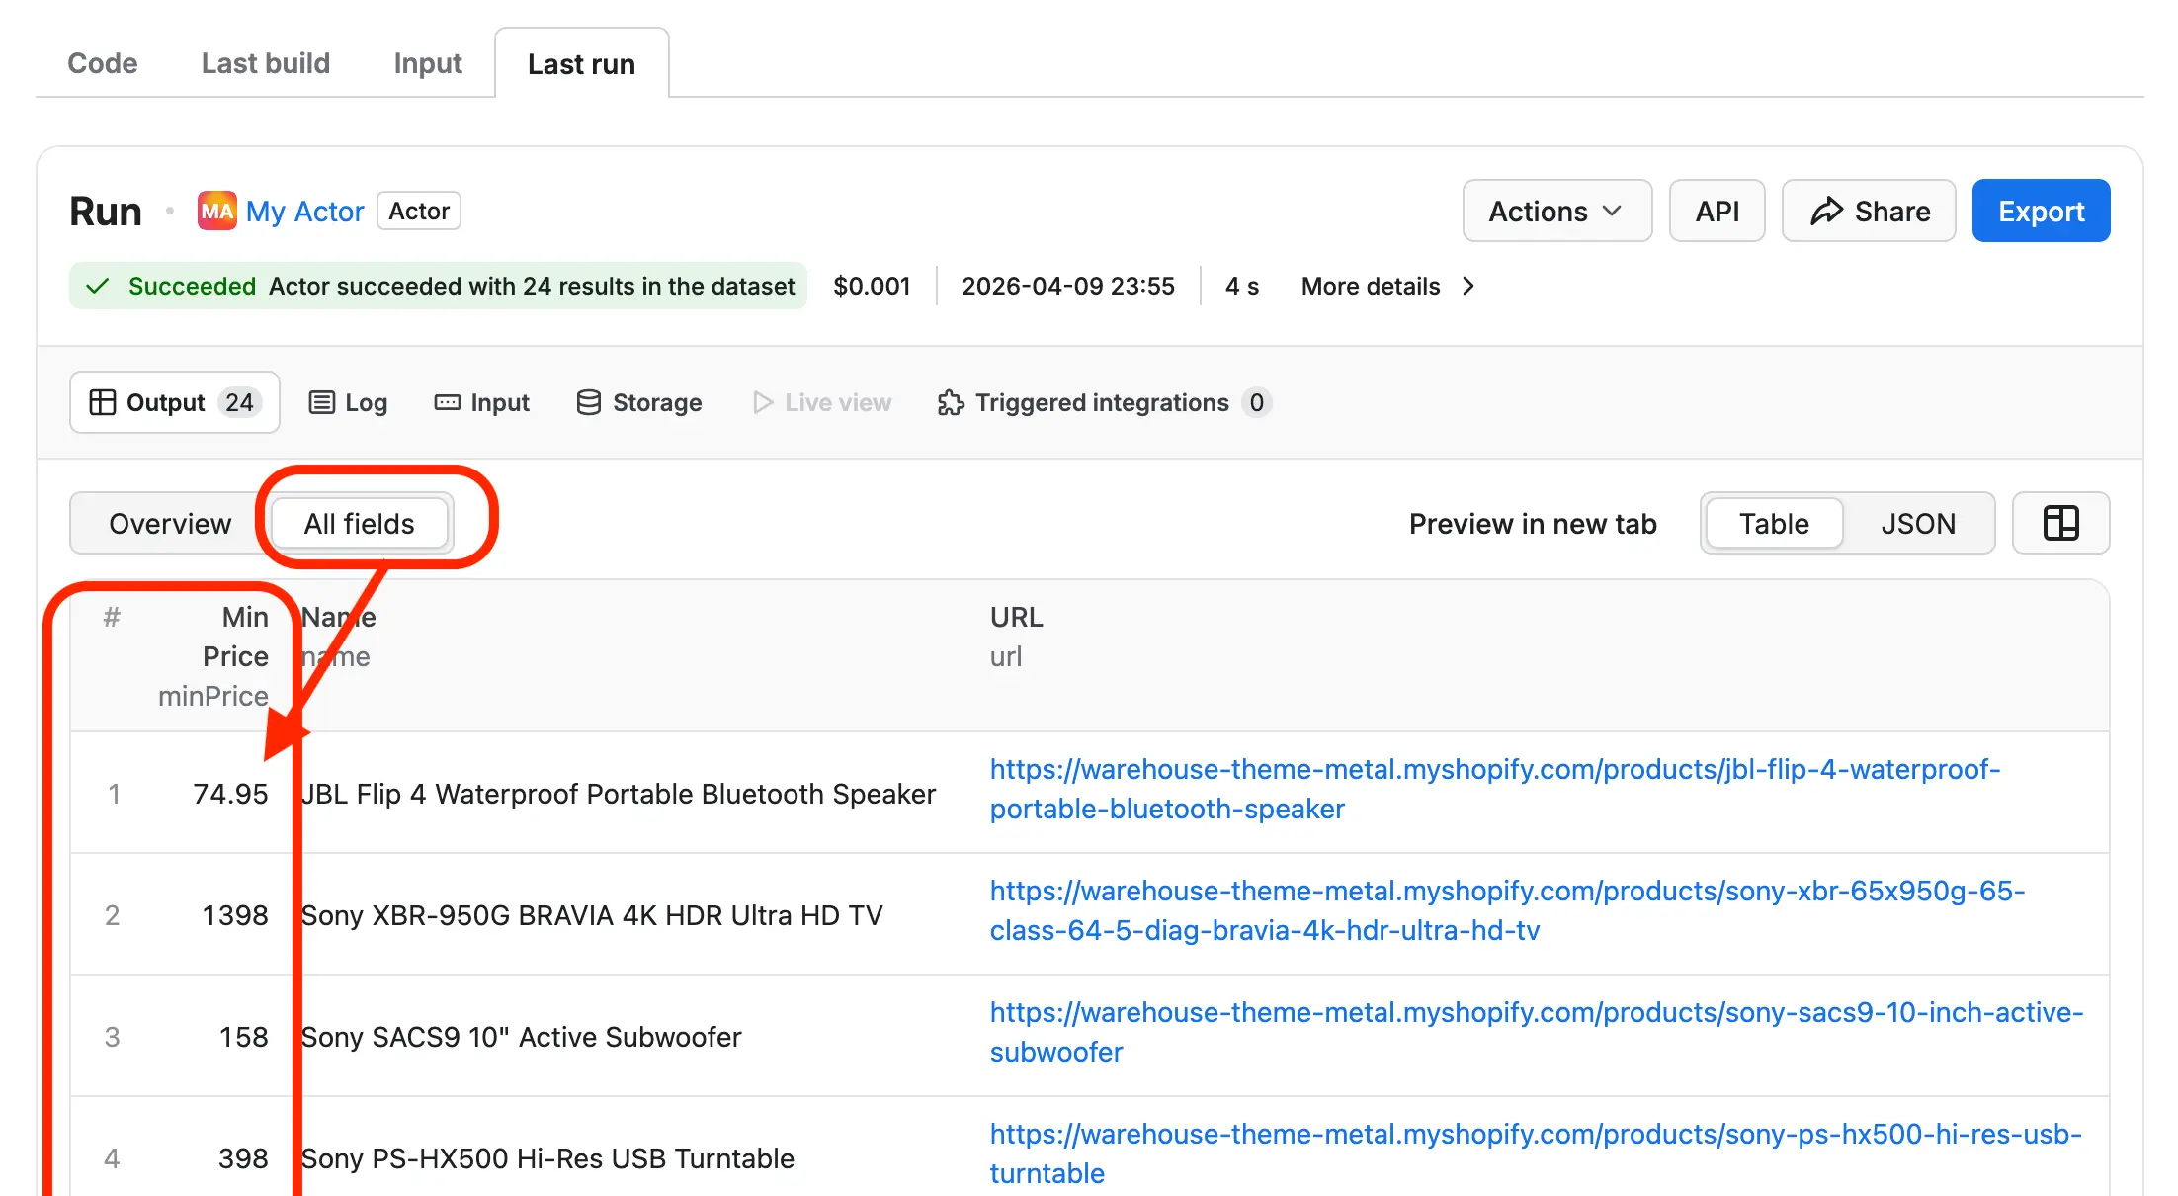The width and height of the screenshot is (2178, 1196).
Task: Select the Output 24 tab
Action: point(175,402)
